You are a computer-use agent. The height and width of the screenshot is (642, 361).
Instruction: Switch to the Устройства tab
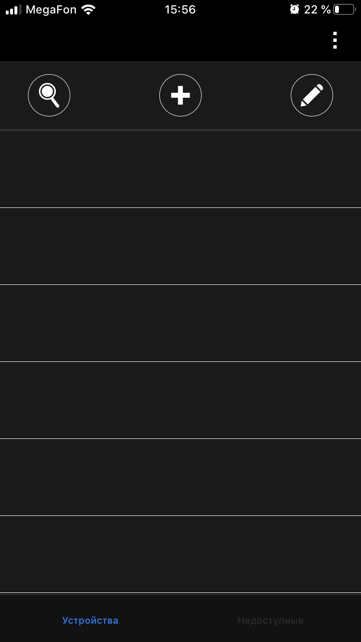pyautogui.click(x=90, y=620)
